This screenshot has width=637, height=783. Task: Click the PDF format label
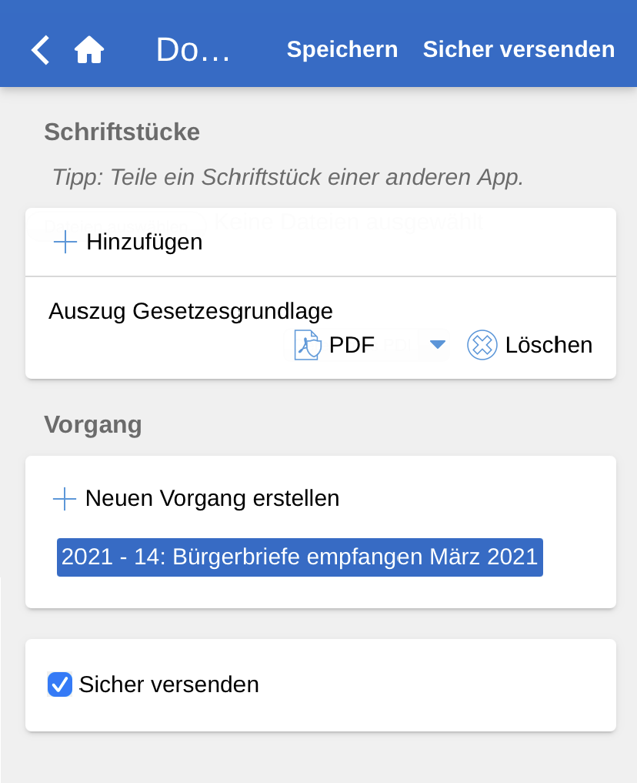tap(352, 345)
